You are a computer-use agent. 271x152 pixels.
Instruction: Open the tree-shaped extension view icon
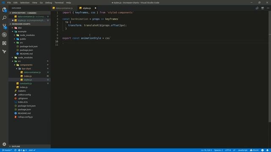[x=4, y=52]
